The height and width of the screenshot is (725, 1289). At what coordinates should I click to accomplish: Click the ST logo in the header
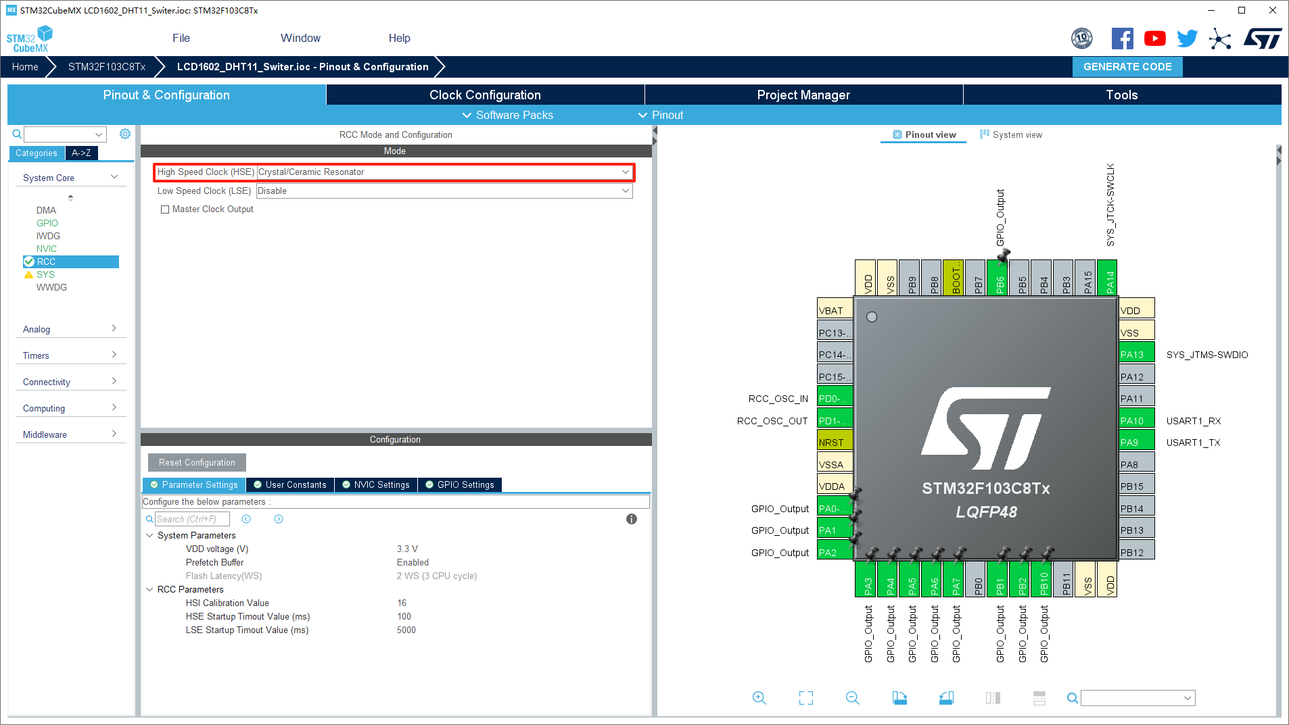pos(1262,39)
